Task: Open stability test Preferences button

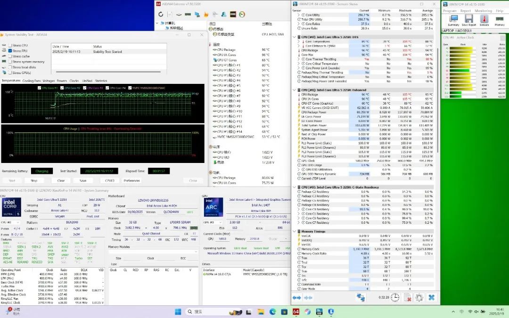Action: pos(132,180)
